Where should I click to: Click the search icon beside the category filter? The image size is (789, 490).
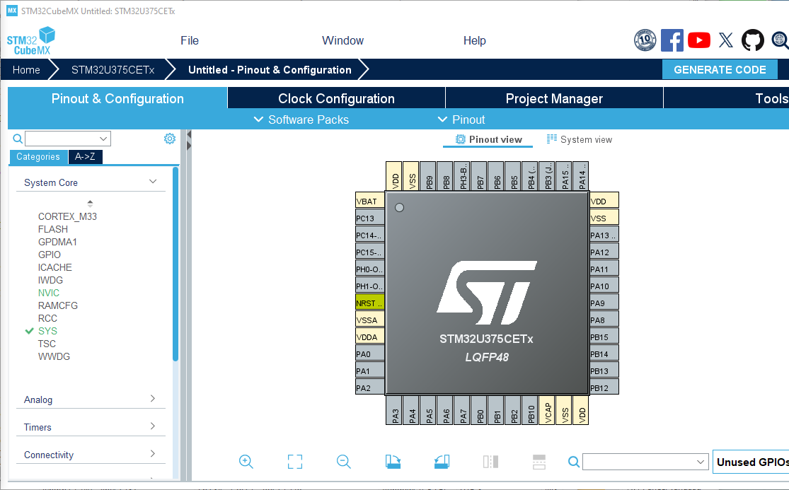click(x=18, y=139)
